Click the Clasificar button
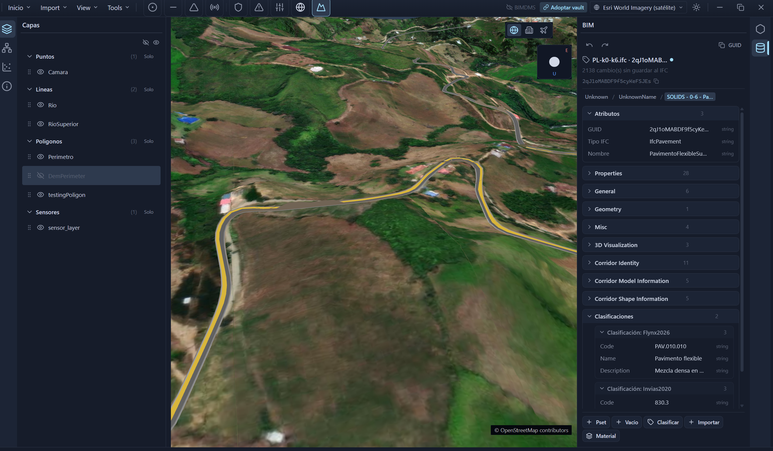This screenshot has height=451, width=773. [x=663, y=422]
